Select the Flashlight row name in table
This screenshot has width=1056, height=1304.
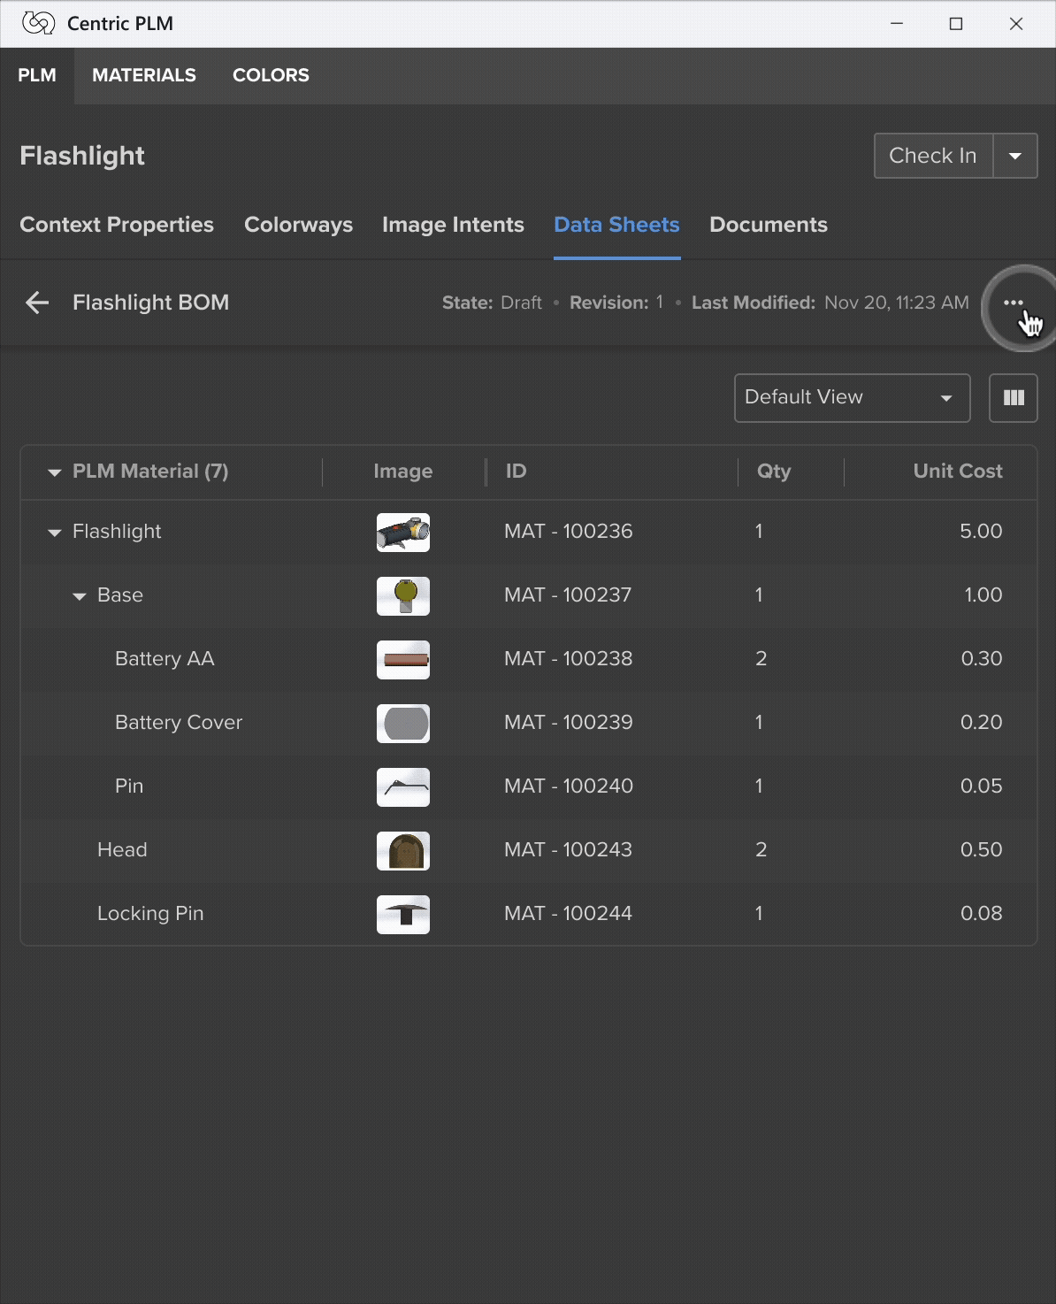pyautogui.click(x=117, y=532)
